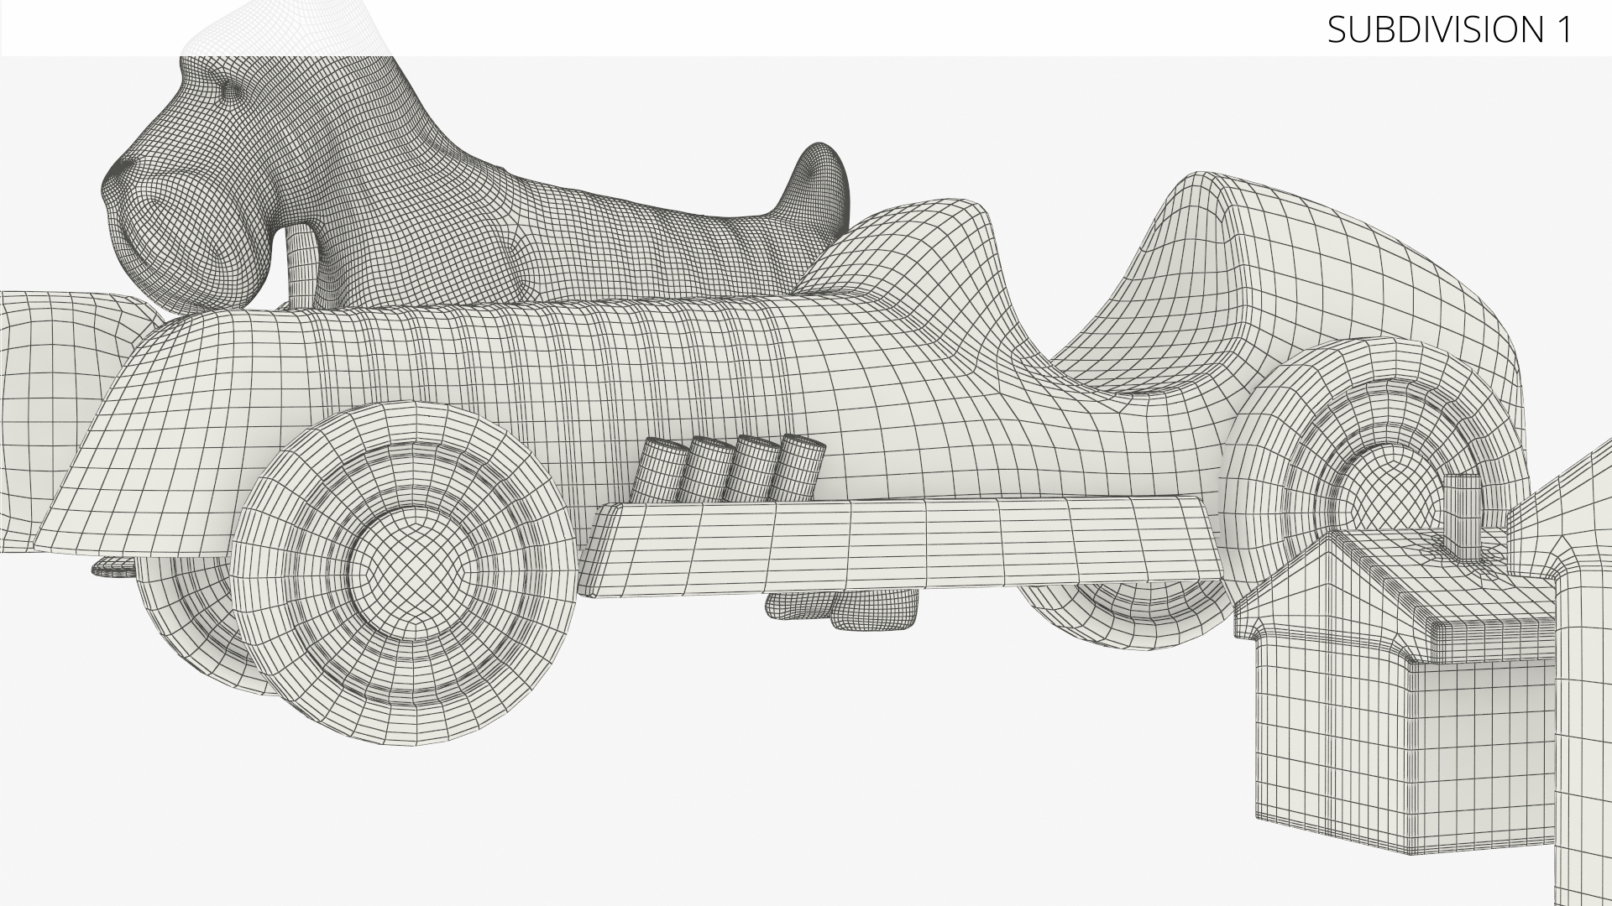
Task: Click the small flat piece under front bumper
Action: tap(113, 568)
